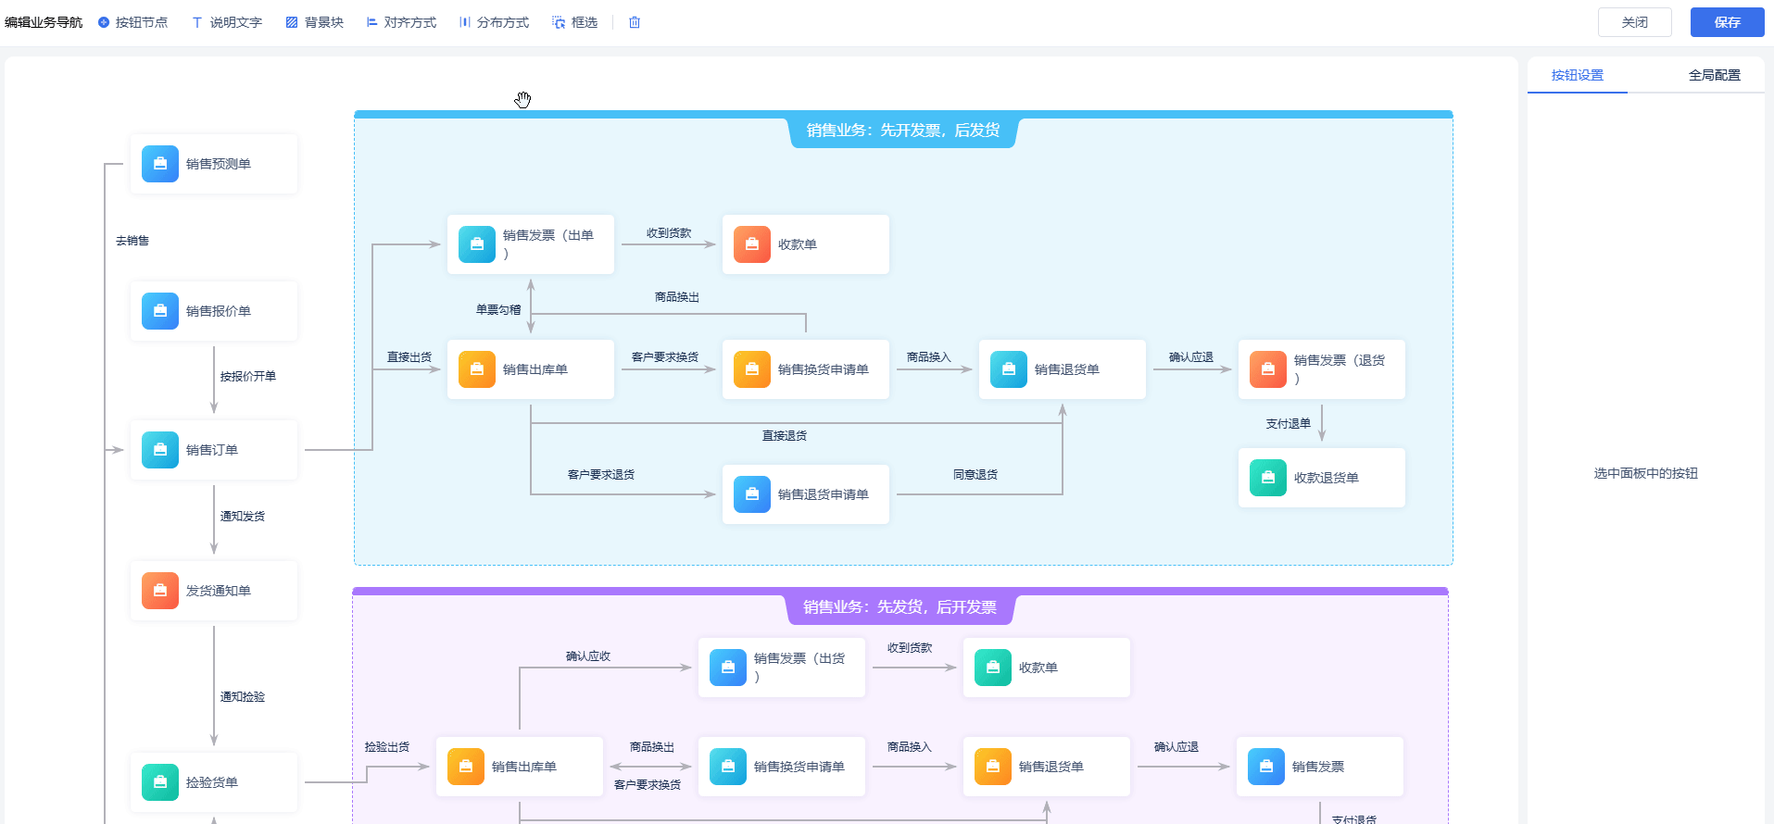Click the 保存 save button
The image size is (1774, 824).
[1727, 22]
